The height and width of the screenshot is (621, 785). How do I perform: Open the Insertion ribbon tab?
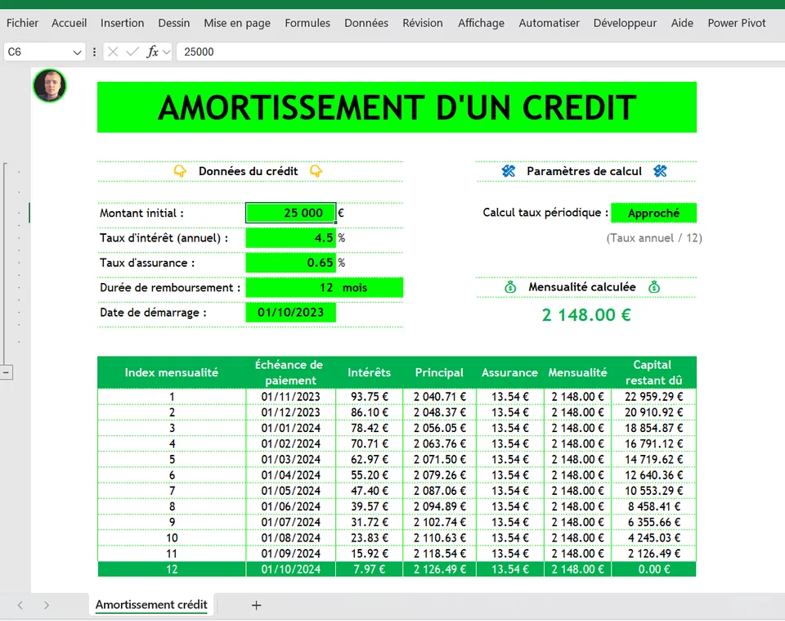click(x=122, y=23)
